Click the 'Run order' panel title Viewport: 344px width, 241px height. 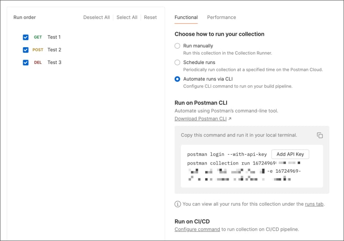tap(25, 17)
